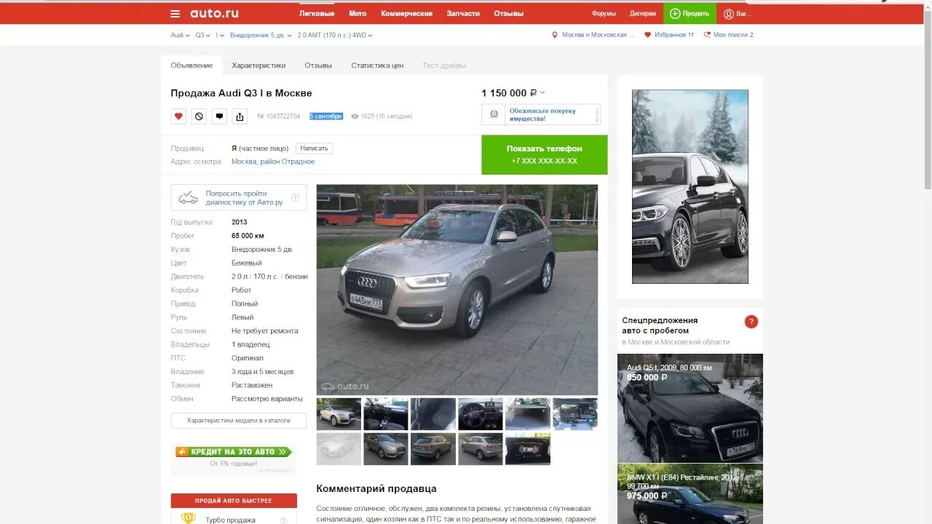
Task: Open the Легковые menu
Action: (317, 13)
